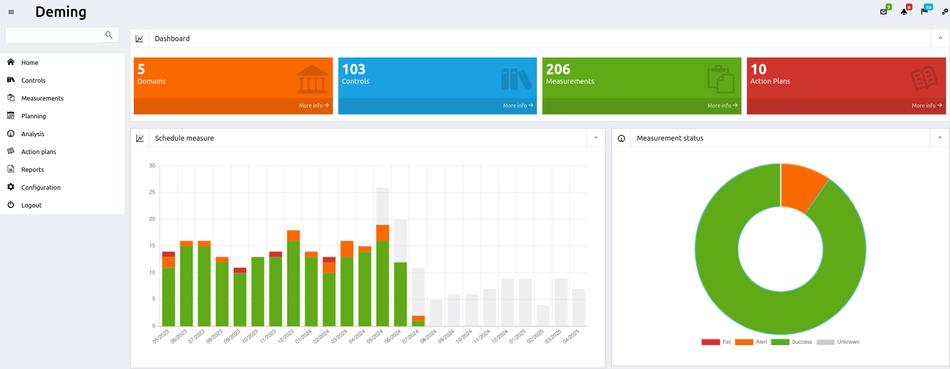The image size is (950, 369).
Task: Click the "206" measurements count
Action: pyautogui.click(x=558, y=69)
